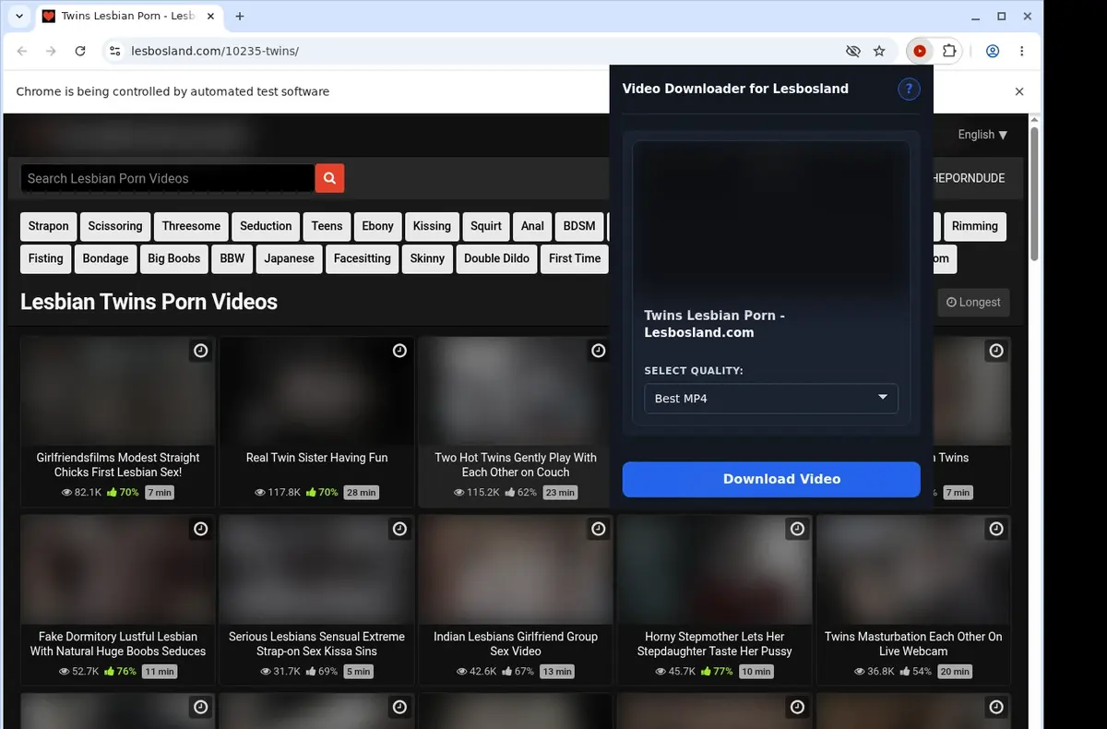View site information icon in address bar

tap(114, 52)
